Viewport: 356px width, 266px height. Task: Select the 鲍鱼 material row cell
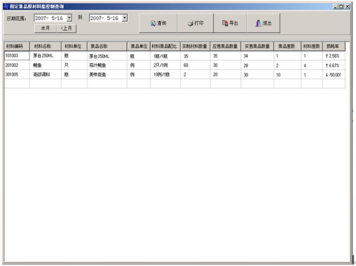[45, 65]
